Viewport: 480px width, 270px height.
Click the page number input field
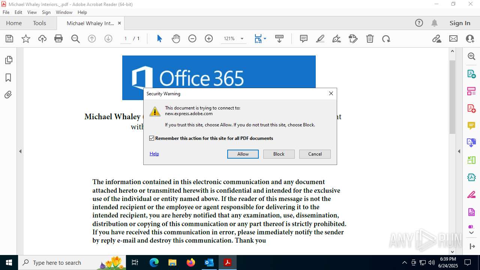click(126, 39)
